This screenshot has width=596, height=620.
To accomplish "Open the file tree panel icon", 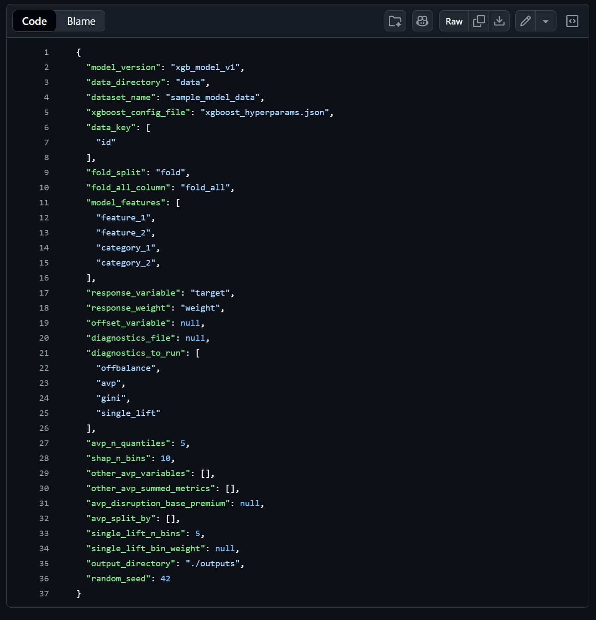I will [395, 21].
